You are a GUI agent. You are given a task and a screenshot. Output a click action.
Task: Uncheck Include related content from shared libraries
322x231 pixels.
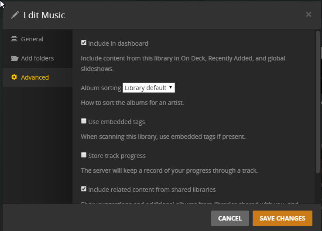(84, 189)
